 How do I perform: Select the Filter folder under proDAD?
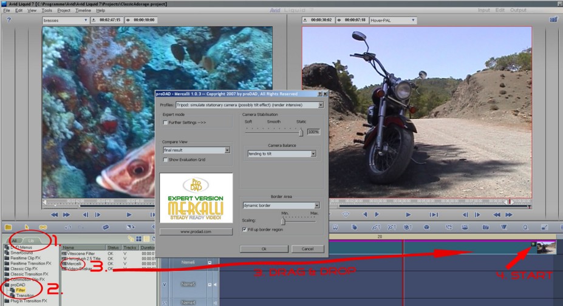[x=21, y=290]
